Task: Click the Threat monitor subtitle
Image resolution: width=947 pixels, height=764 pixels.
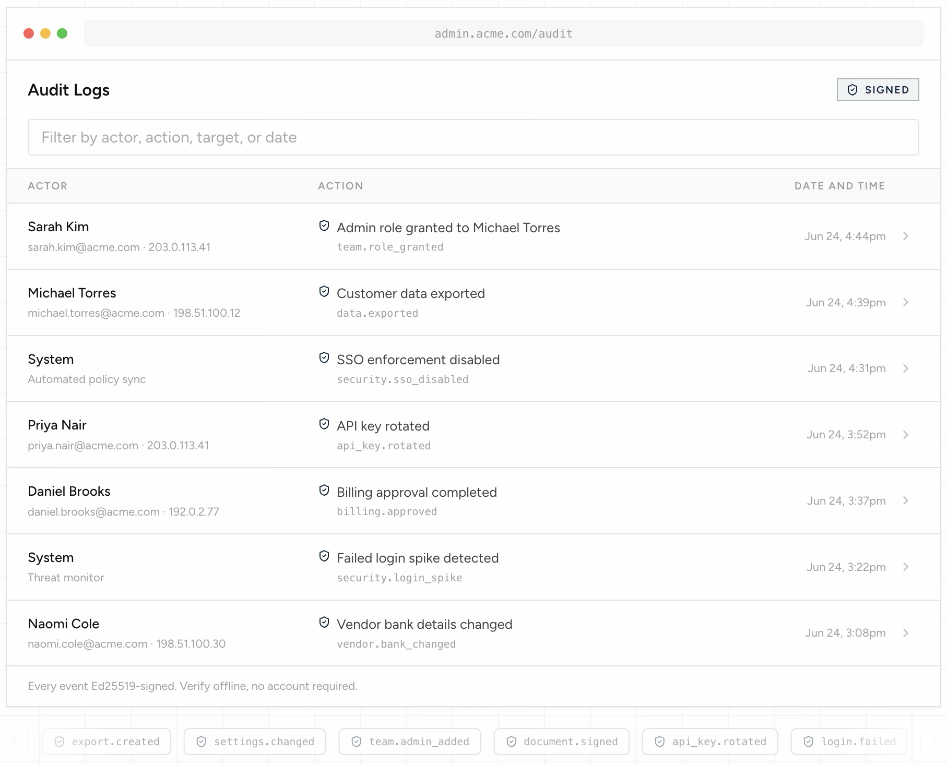Action: point(66,577)
